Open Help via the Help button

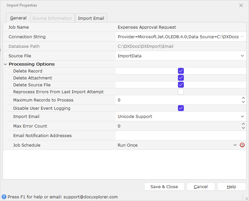[x=231, y=187]
